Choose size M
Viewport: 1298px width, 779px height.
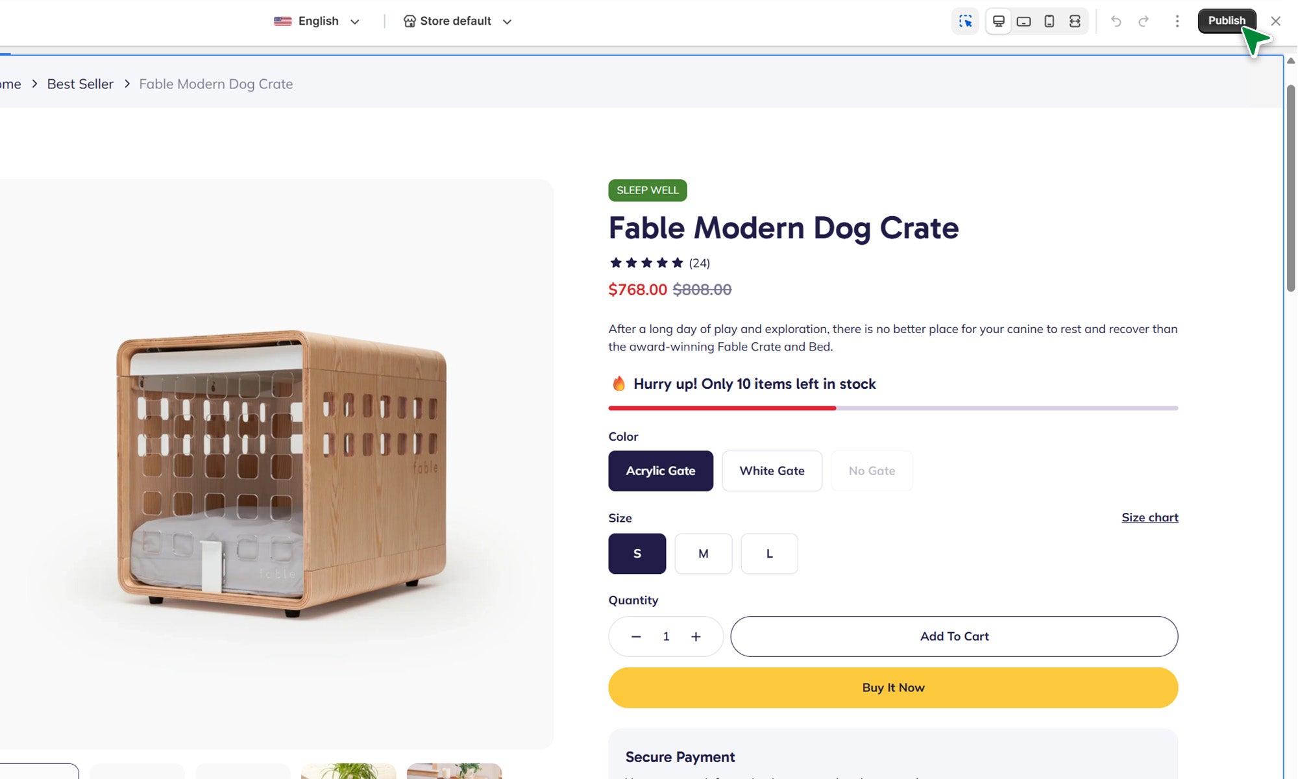[703, 554]
